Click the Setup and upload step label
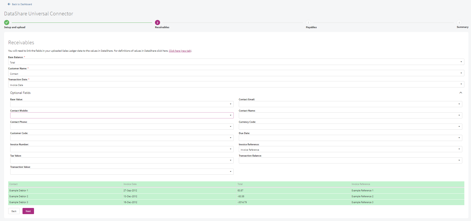Screen dimensions: 471x221 [x=15, y=27]
